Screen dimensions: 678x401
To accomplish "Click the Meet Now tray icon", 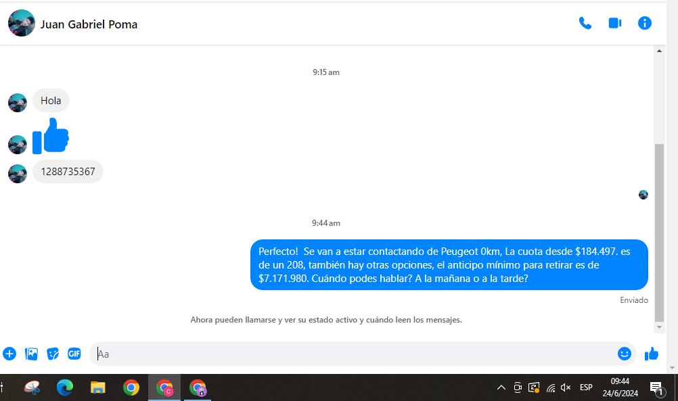I will point(518,387).
